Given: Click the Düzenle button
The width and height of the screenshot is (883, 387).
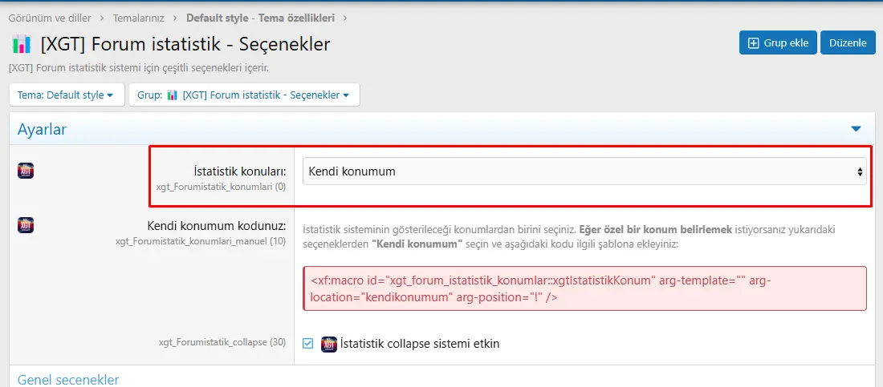Looking at the screenshot, I should (848, 42).
